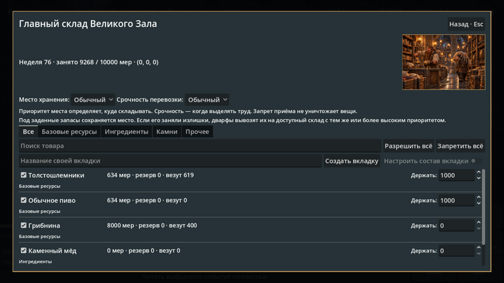Uncheck the Толстошлемники checkbox
Viewport: 504px width, 283px height.
23,175
